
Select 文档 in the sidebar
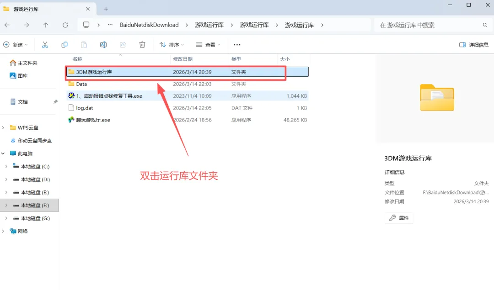tap(22, 101)
